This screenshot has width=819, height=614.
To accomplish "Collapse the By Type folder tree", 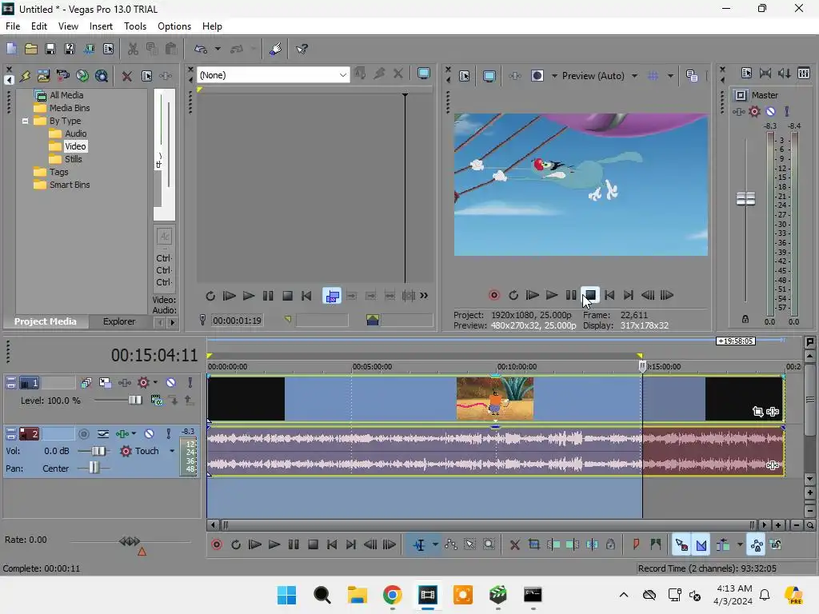I will (25, 122).
